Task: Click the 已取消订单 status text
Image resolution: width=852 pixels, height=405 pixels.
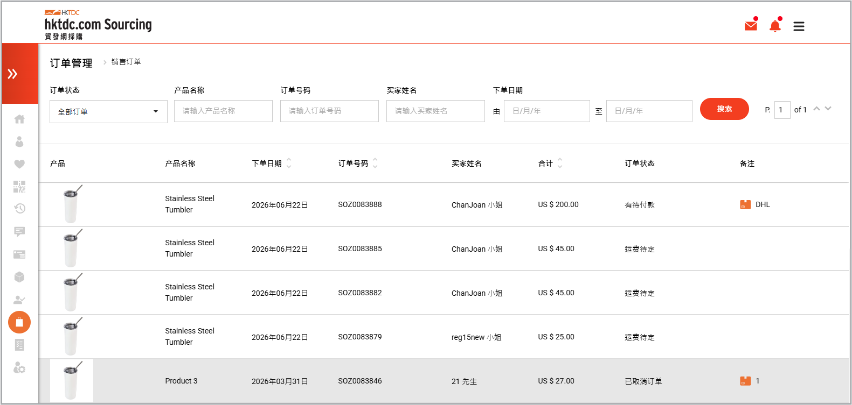Action: tap(643, 381)
